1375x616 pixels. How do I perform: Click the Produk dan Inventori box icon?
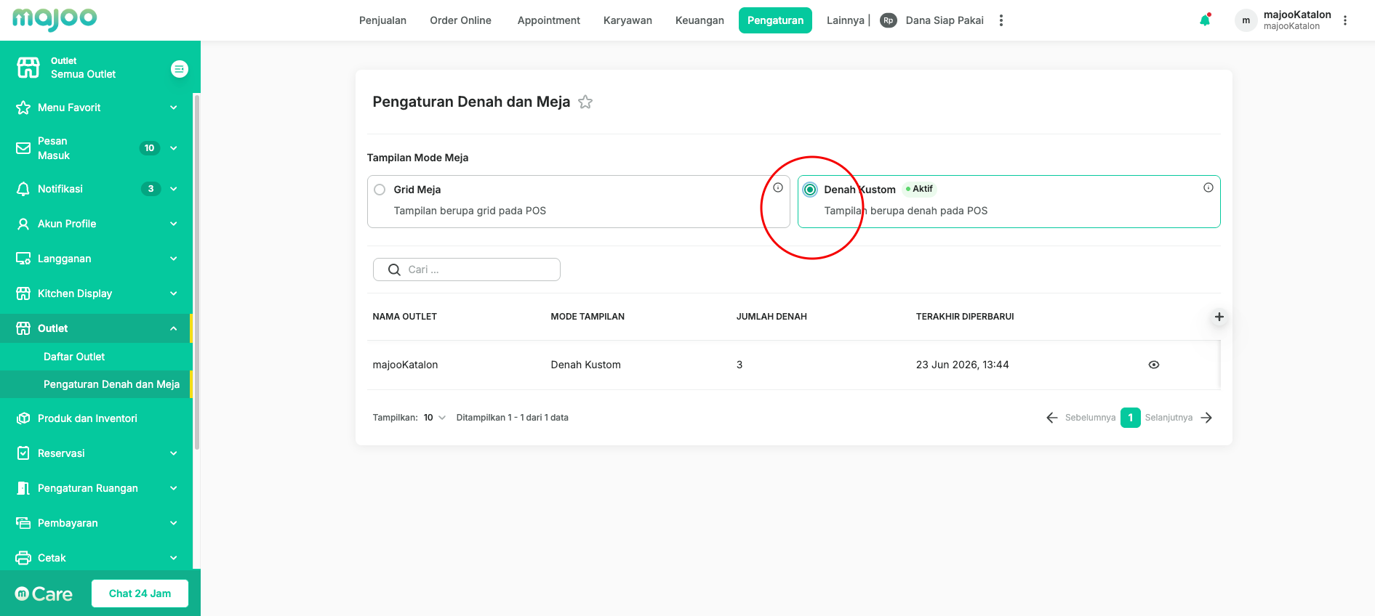click(23, 418)
